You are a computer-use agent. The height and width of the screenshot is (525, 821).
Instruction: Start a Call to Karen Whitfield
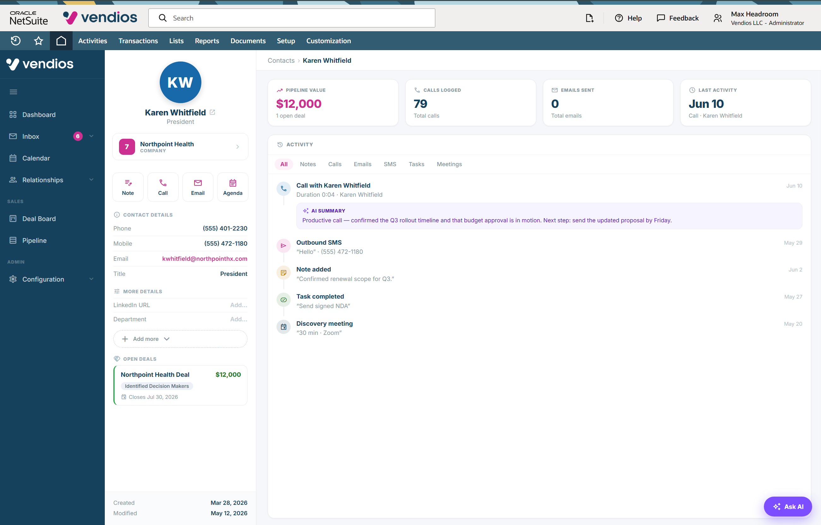coord(163,187)
